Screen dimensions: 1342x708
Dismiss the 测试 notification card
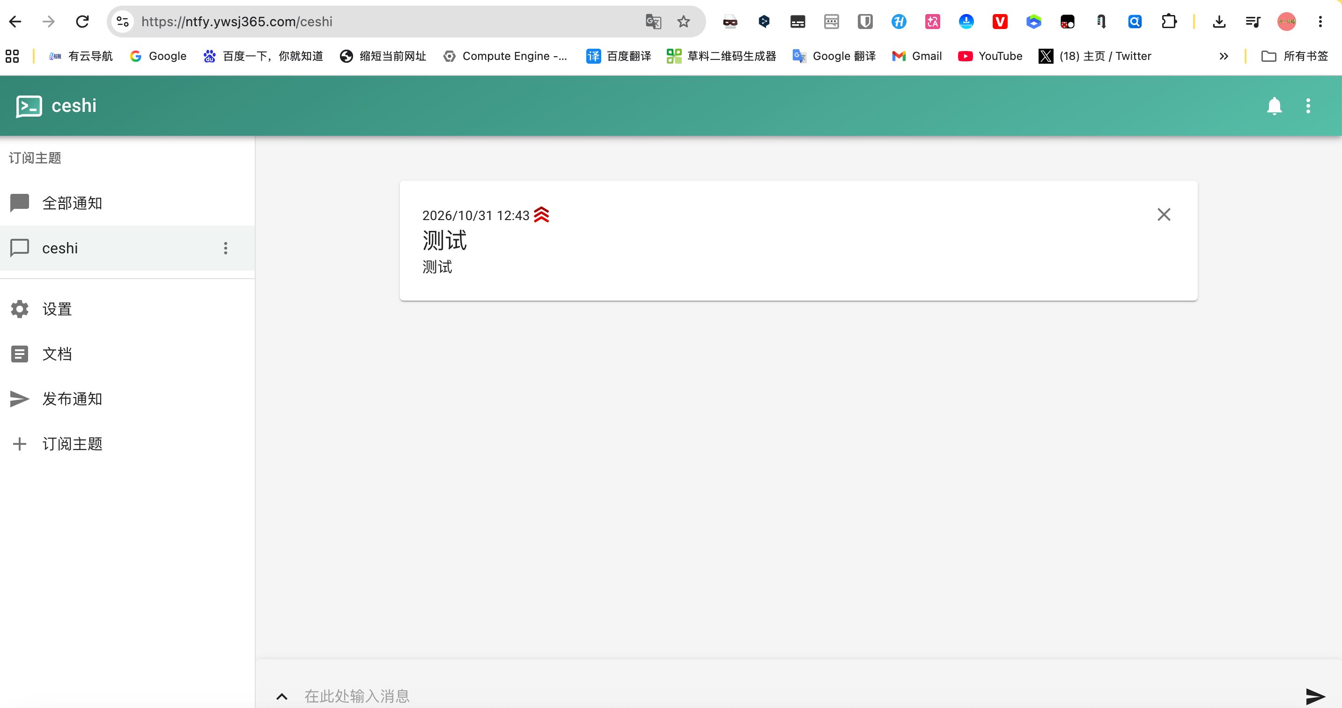[1164, 214]
